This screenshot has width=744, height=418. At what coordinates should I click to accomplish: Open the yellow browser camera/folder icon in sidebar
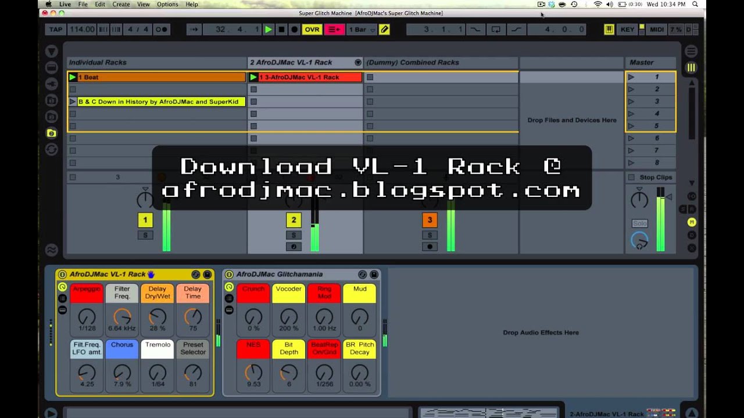[x=51, y=134]
